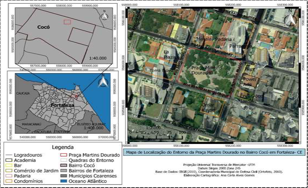Click the Praça Martins Dourado label on the map
Screen dimensions: 308x188
pos(204,70)
